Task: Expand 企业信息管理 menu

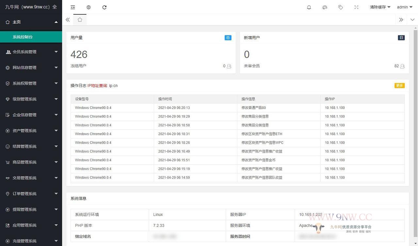Action: (x=31, y=115)
